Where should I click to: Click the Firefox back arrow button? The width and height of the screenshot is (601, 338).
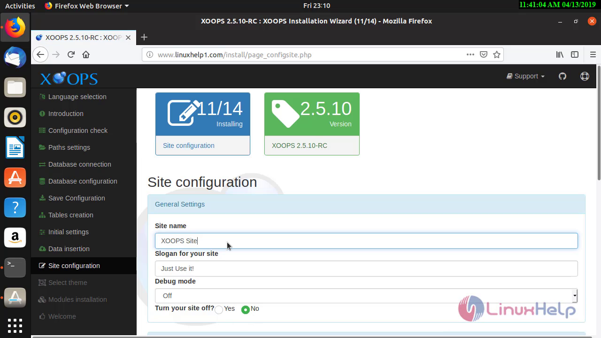pyautogui.click(x=40, y=54)
